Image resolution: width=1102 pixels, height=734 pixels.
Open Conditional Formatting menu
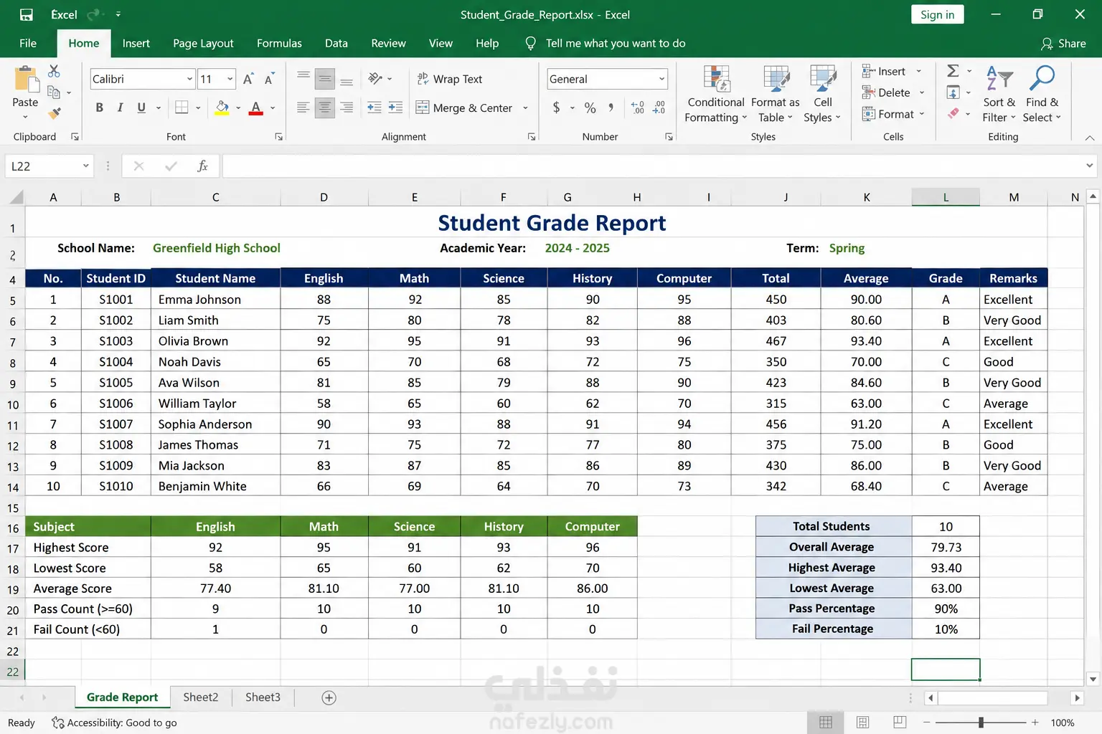[716, 94]
